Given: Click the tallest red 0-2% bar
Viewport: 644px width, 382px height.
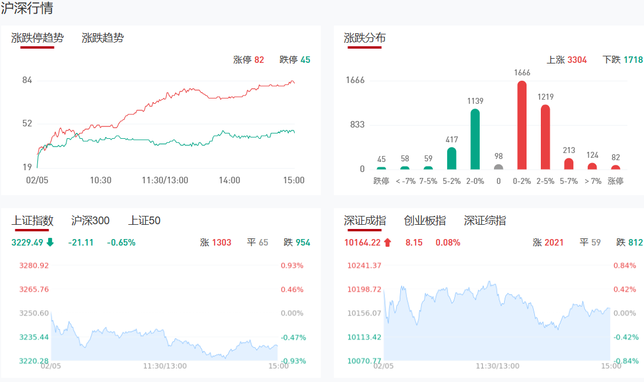Looking at the screenshot, I should coord(522,126).
